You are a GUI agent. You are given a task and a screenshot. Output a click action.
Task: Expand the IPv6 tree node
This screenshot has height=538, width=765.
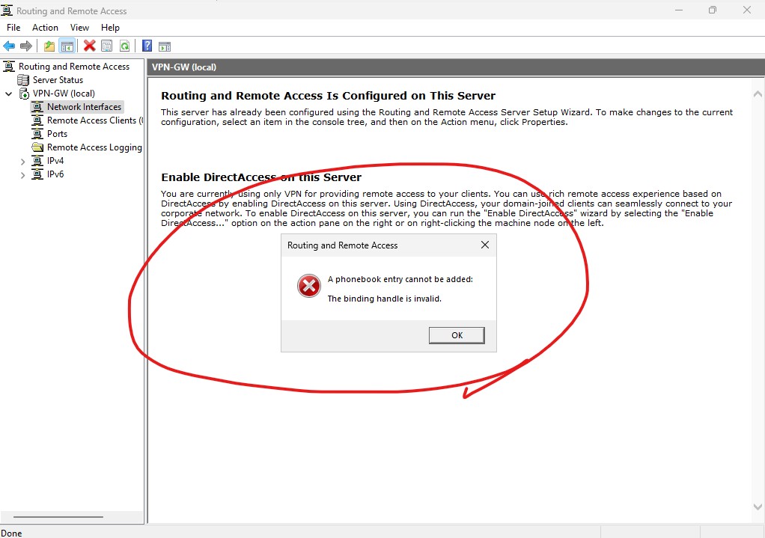coord(23,174)
